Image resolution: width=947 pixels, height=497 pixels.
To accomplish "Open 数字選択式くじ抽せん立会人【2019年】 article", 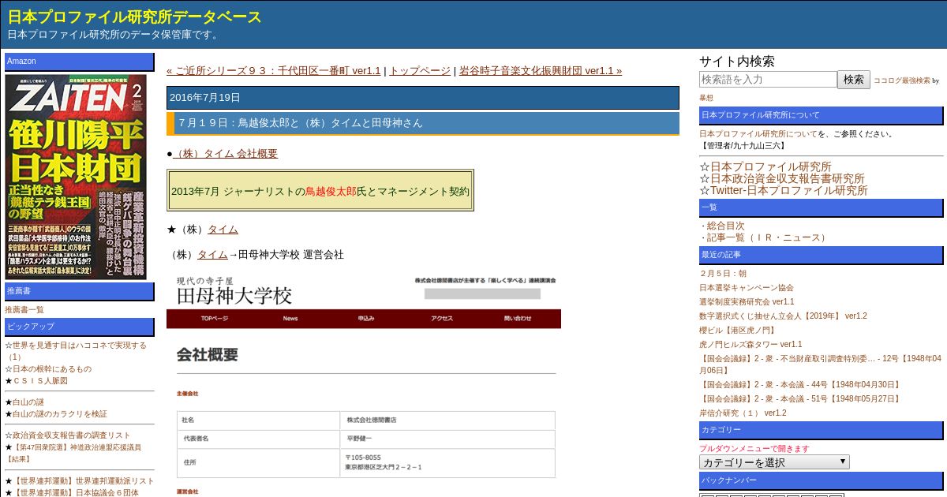I will (783, 316).
